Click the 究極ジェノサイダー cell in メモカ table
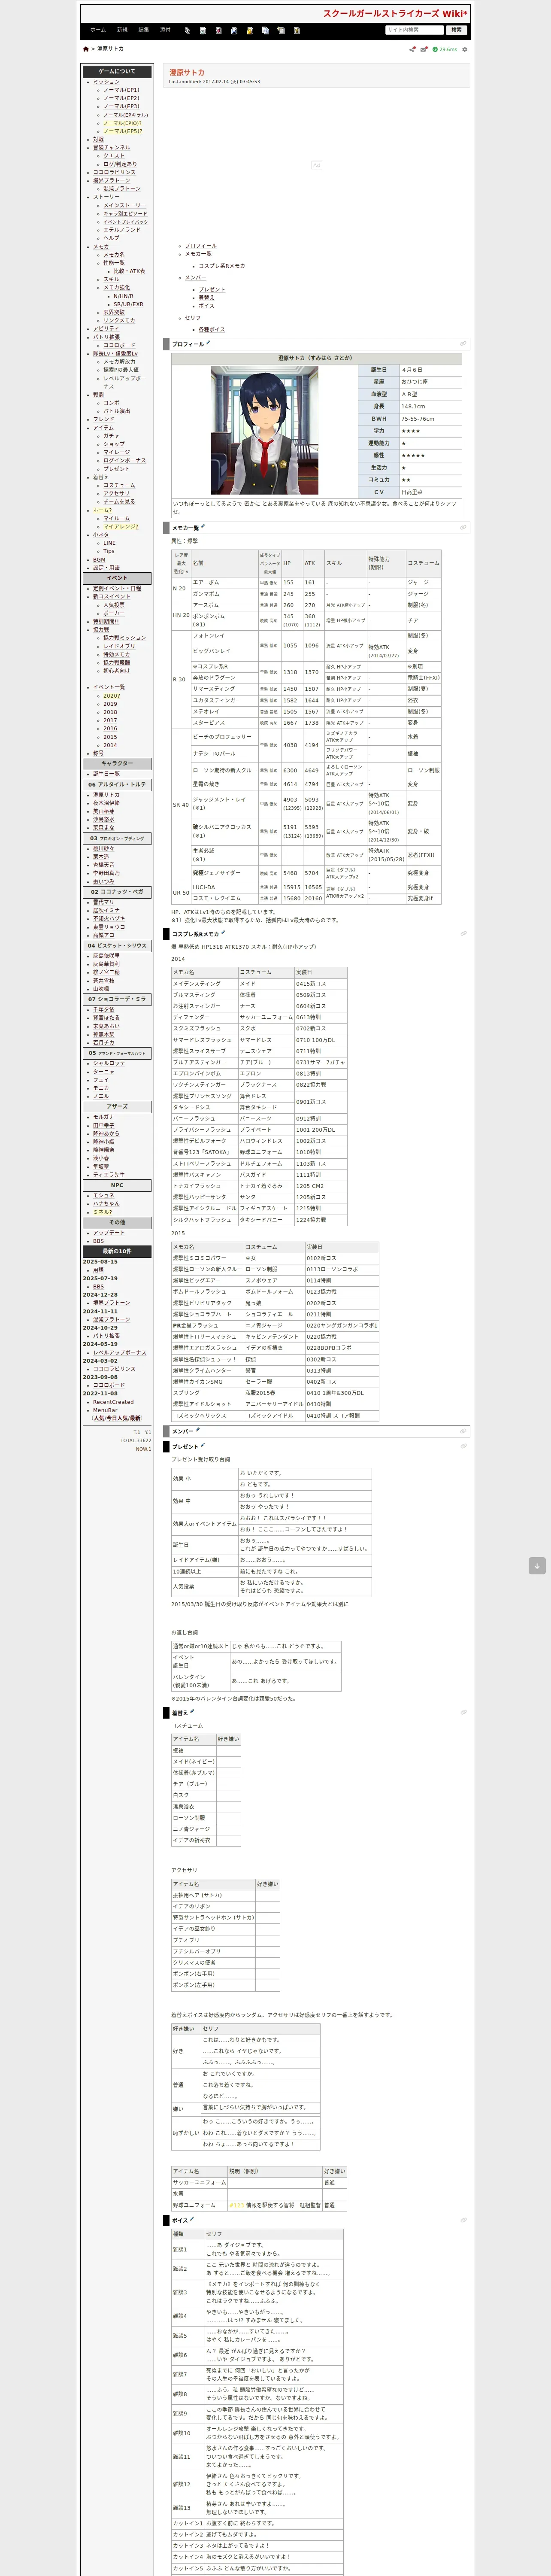The image size is (551, 2576). click(224, 873)
